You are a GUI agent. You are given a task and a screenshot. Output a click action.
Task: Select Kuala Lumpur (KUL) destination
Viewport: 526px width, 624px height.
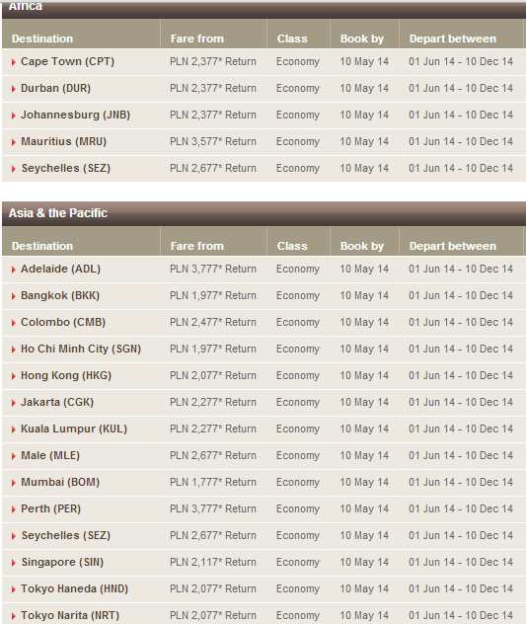tap(74, 429)
